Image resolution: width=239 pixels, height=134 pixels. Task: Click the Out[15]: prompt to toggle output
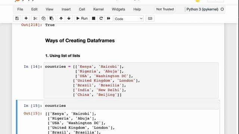(x=33, y=113)
